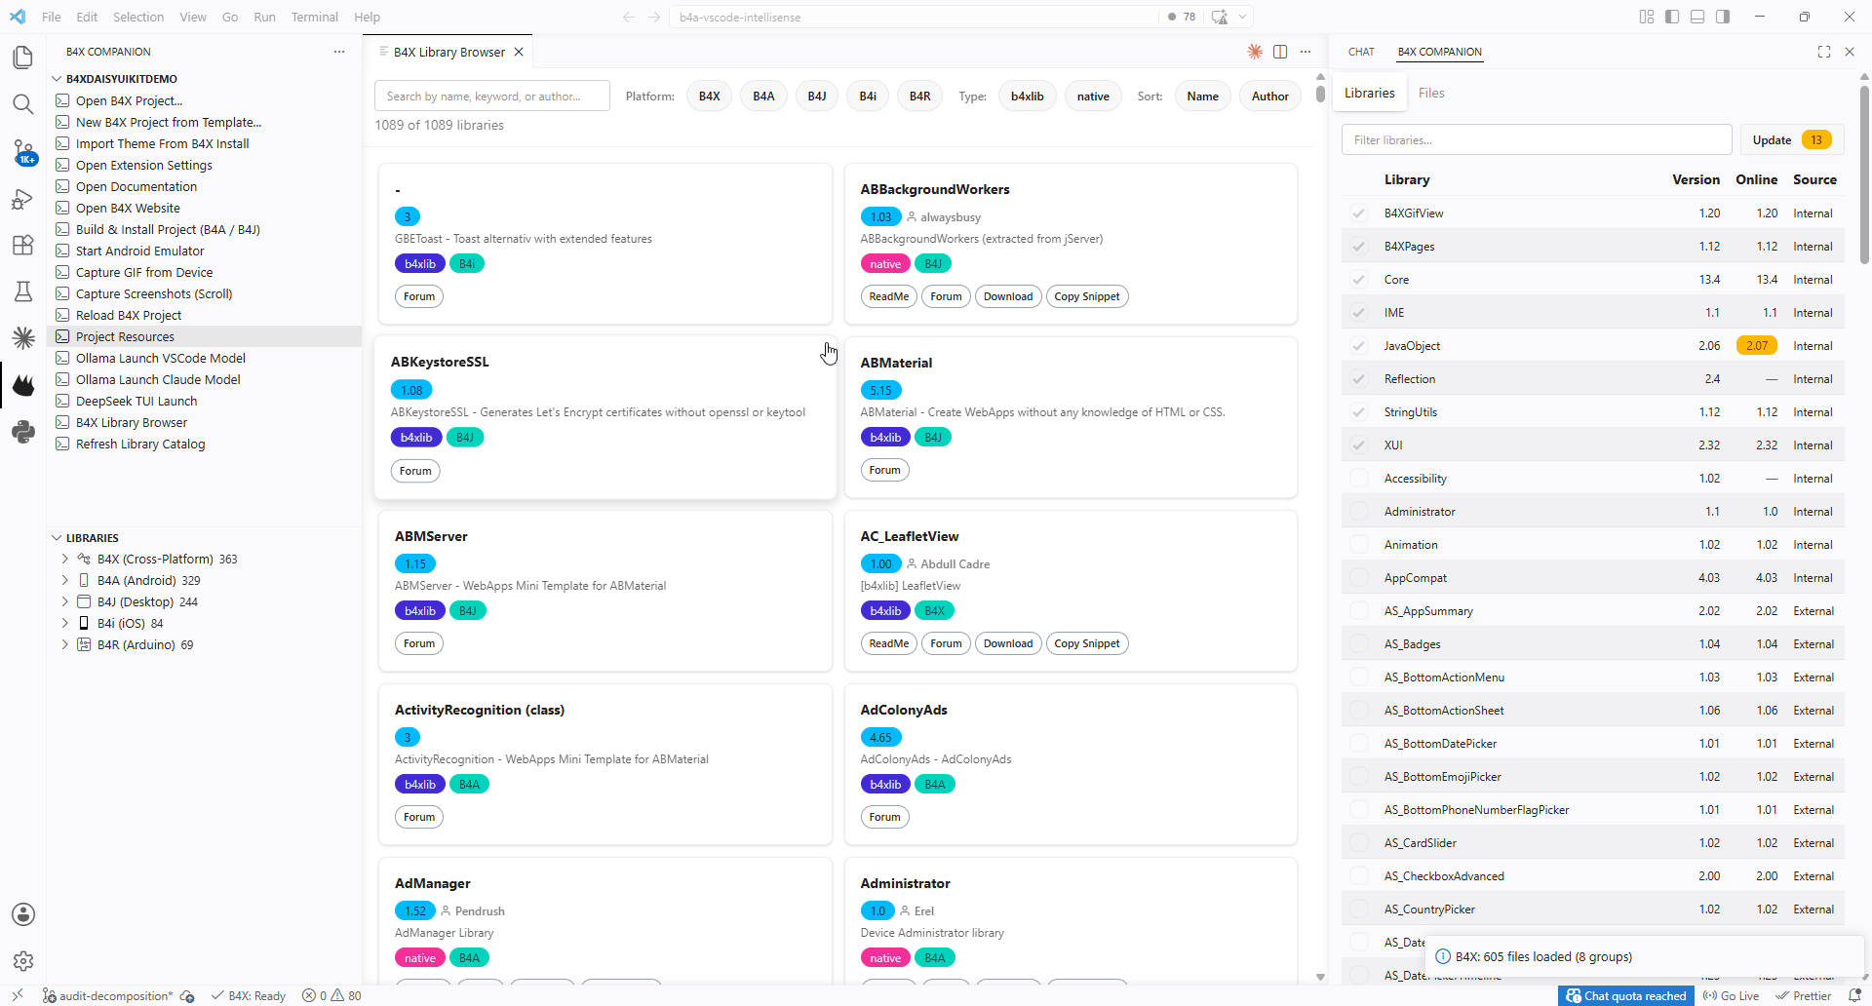The image size is (1872, 1006).
Task: Open B4X Companion sidebar more actions menu
Action: (x=339, y=52)
